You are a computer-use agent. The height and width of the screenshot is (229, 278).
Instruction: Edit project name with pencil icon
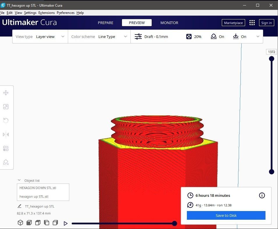pos(20,206)
